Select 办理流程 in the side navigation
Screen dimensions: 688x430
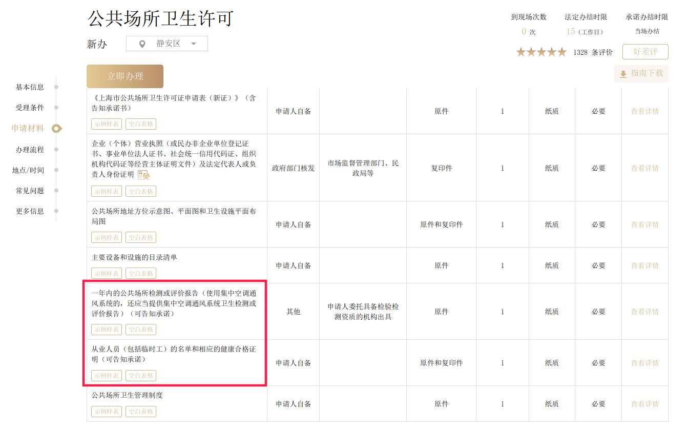click(30, 150)
